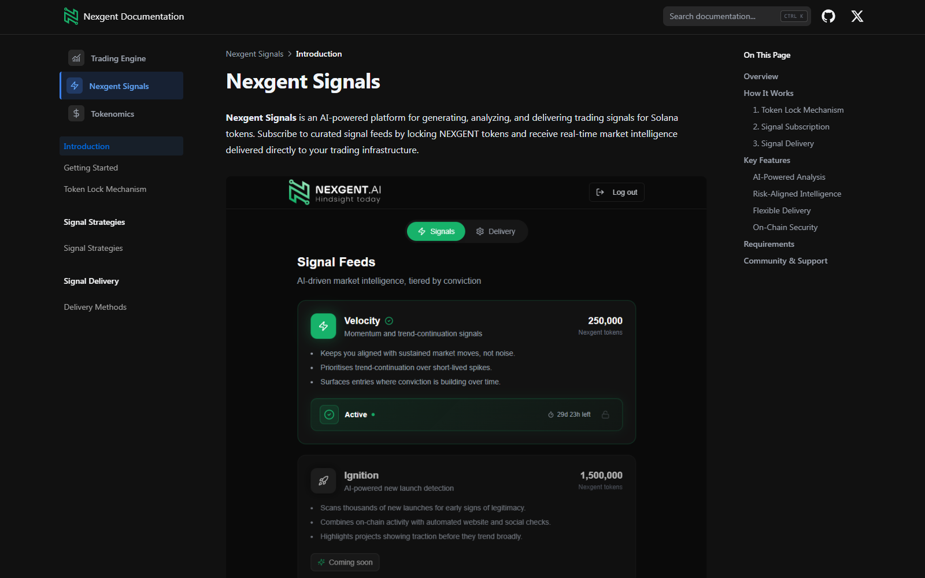
Task: Select the Tokenomics dollar icon
Action: (x=76, y=113)
